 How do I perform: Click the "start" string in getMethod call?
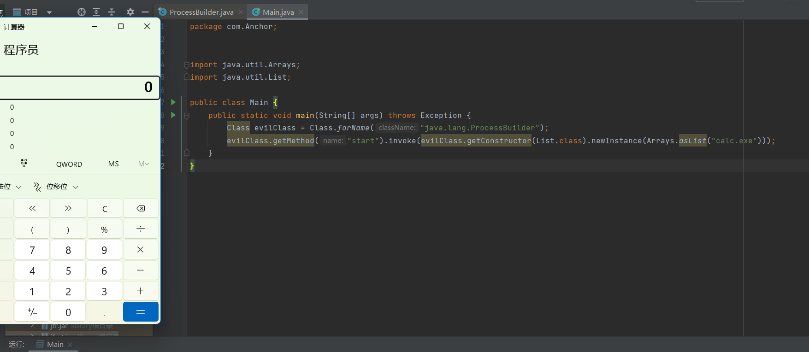pyautogui.click(x=363, y=141)
